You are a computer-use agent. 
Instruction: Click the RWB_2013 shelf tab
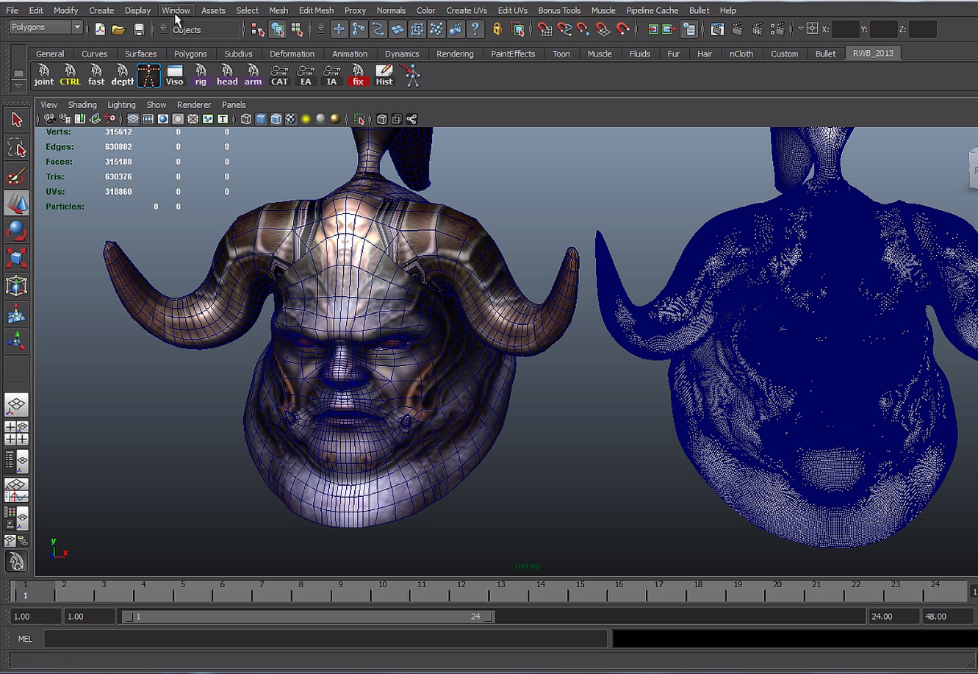(x=872, y=53)
